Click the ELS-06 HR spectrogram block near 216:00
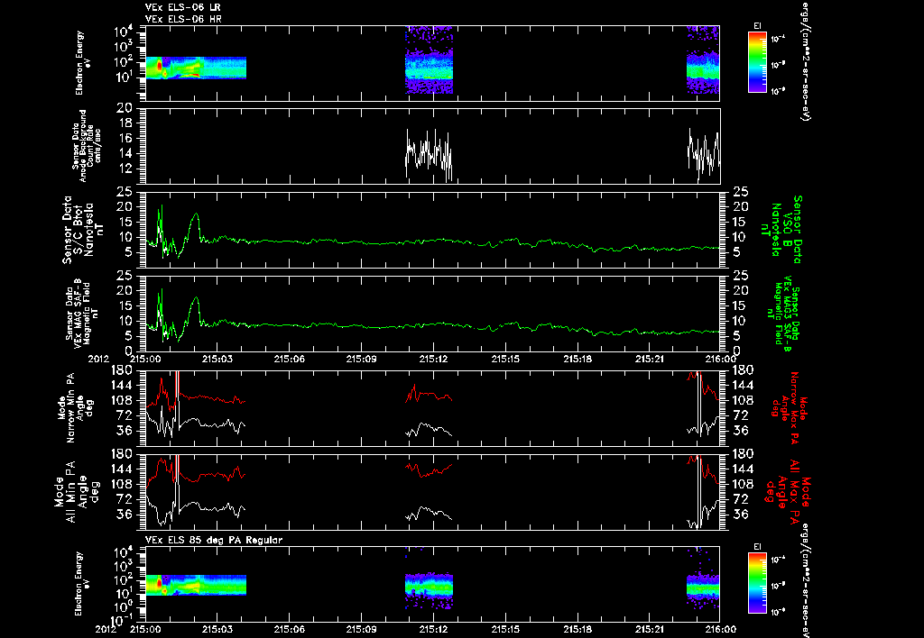The image size is (924, 638). tap(703, 59)
